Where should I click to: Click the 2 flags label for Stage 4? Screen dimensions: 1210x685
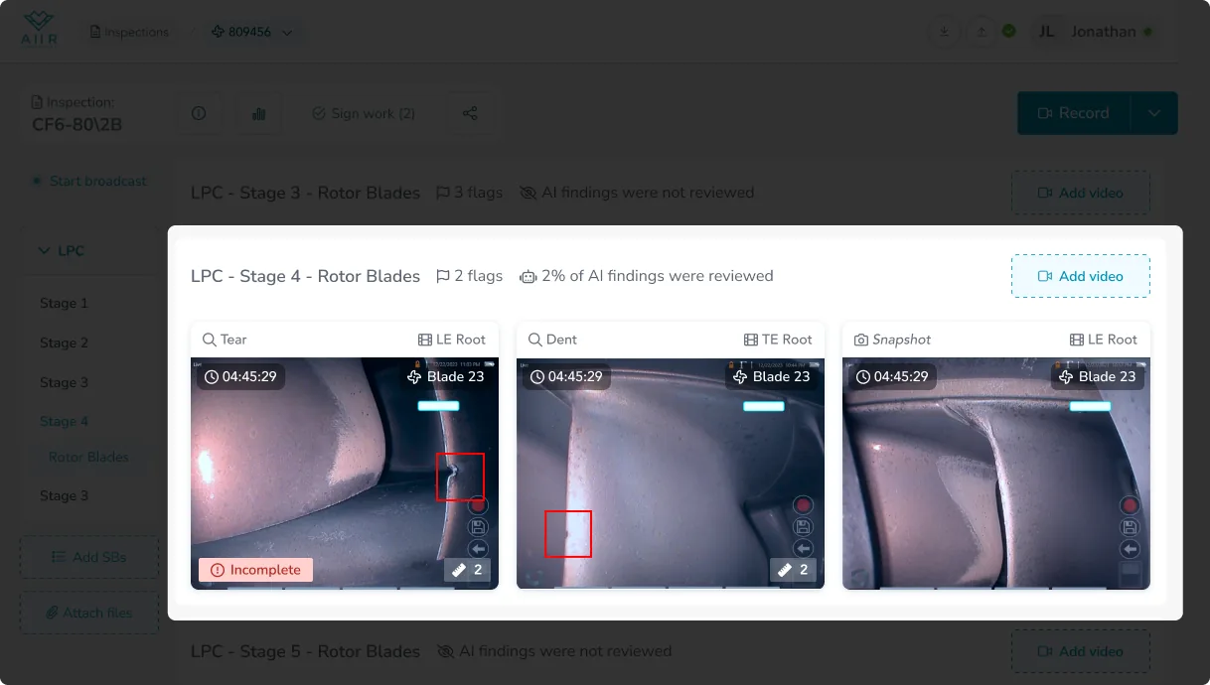470,276
